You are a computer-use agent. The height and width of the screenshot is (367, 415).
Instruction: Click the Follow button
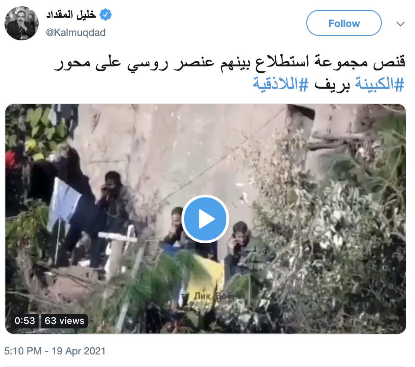(x=344, y=23)
